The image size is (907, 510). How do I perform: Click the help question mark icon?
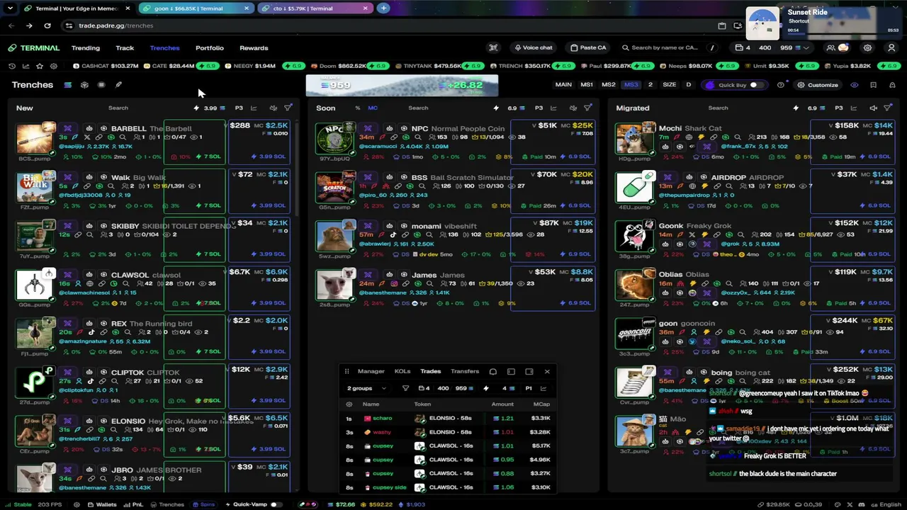(780, 85)
